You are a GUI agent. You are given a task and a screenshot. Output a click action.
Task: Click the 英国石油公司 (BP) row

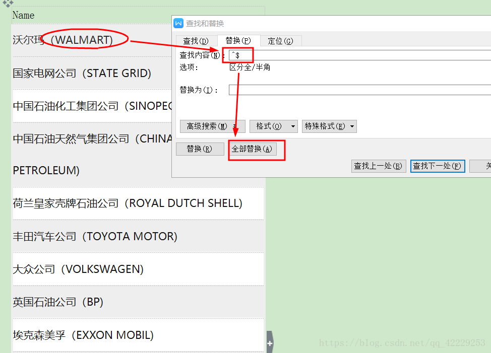click(x=138, y=302)
